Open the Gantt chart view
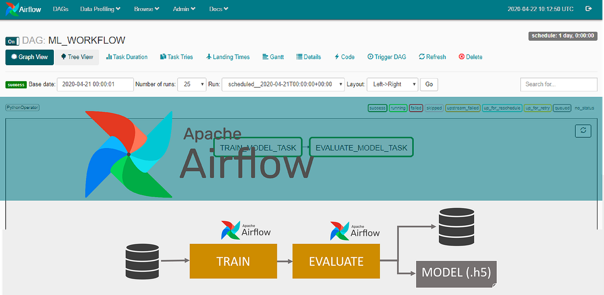 [x=273, y=57]
